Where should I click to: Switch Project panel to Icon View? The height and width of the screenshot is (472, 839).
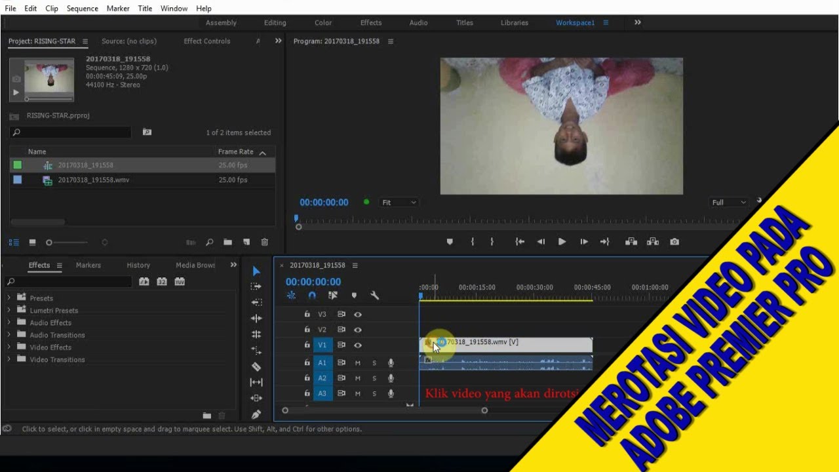32,243
